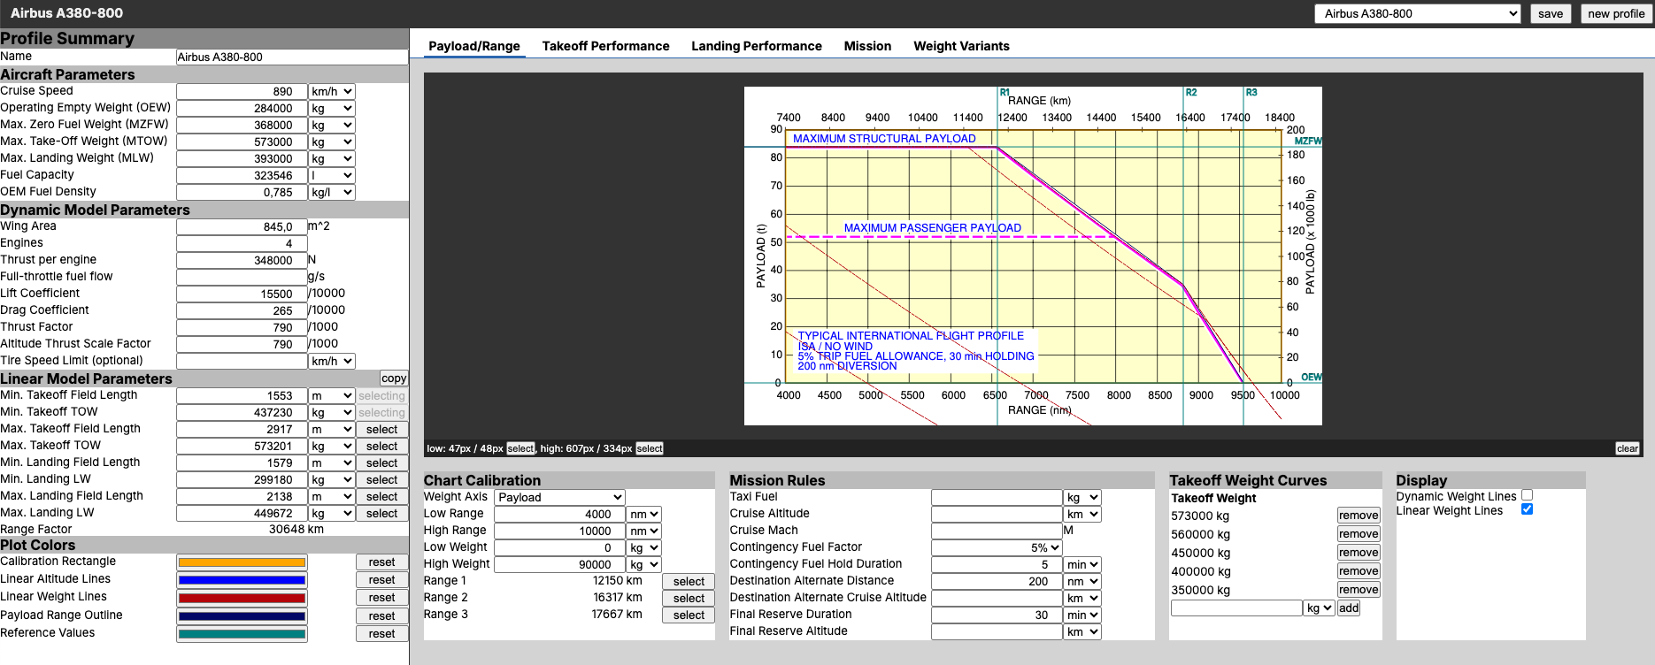Click the save button
The image size is (1655, 665).
[1550, 13]
